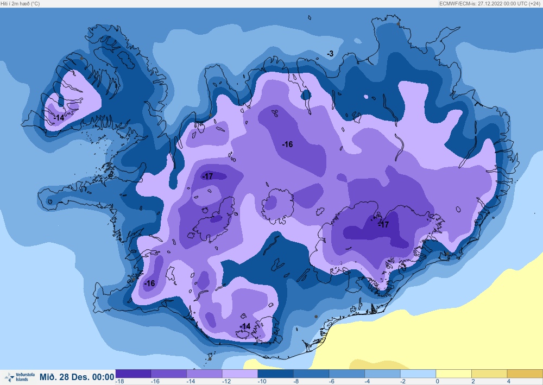The image size is (543, 385).
Task: Click the -17 temperature label over Vatnajökull glacier
Action: pos(383,224)
